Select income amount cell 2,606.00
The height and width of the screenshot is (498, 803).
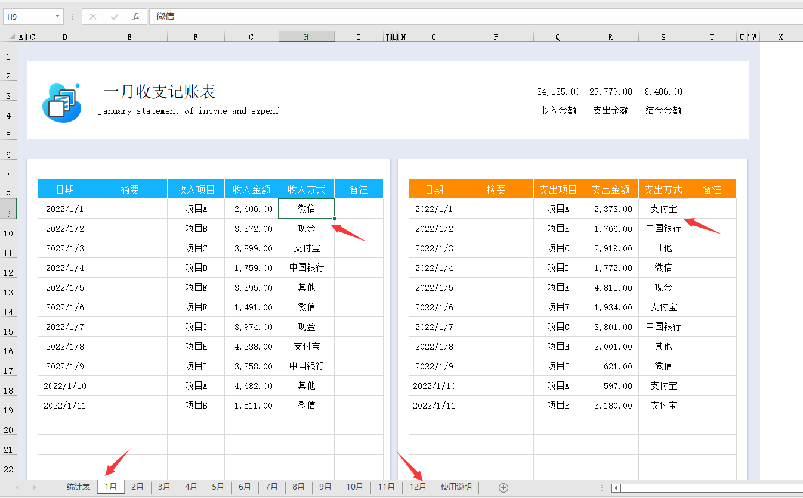click(x=252, y=209)
